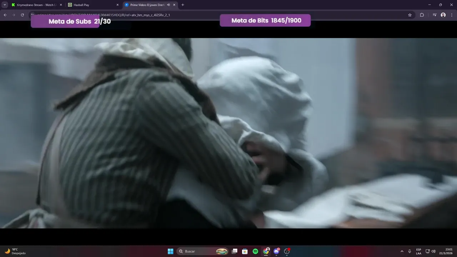The height and width of the screenshot is (257, 457).
Task: Show hidden system tray icons
Action: point(402,251)
